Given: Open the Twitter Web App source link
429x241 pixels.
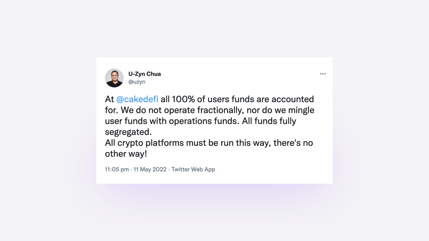Looking at the screenshot, I should [x=193, y=169].
